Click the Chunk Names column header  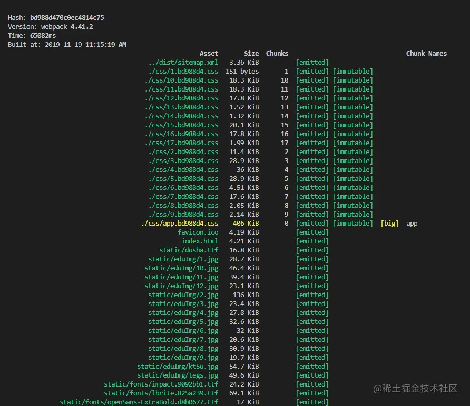pos(426,54)
